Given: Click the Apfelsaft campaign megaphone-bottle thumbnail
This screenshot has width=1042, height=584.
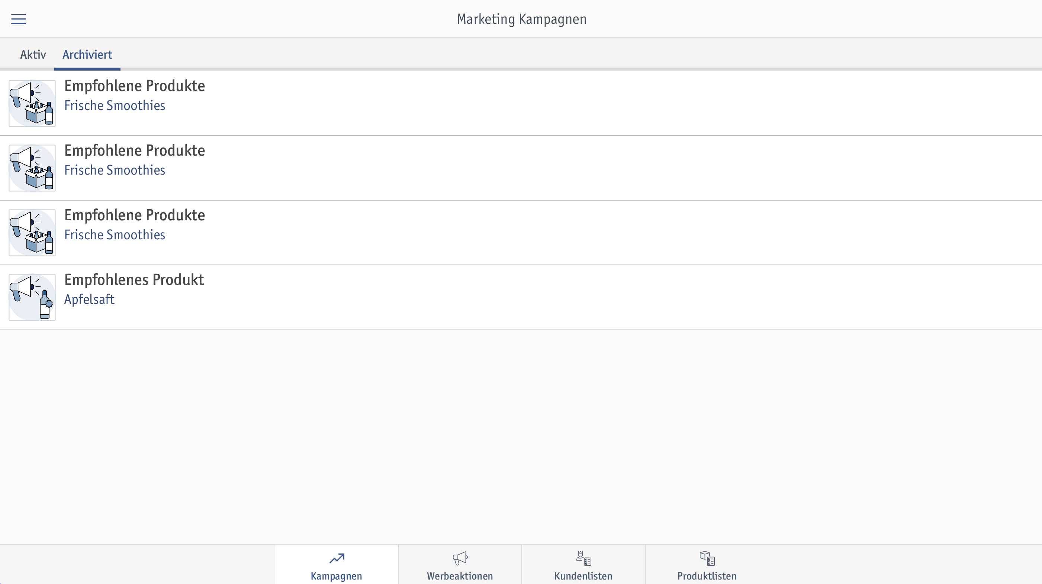Looking at the screenshot, I should (x=32, y=297).
